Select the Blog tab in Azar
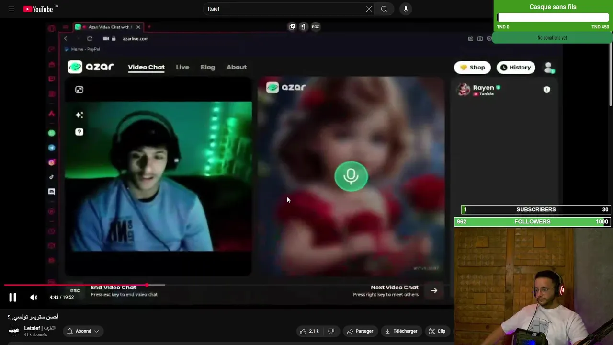 pyautogui.click(x=208, y=67)
